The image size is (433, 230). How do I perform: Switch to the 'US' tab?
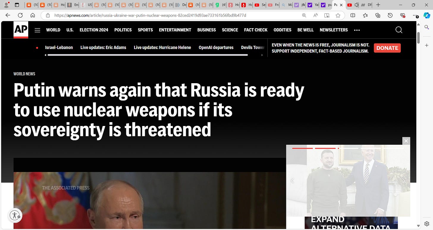point(86,5)
